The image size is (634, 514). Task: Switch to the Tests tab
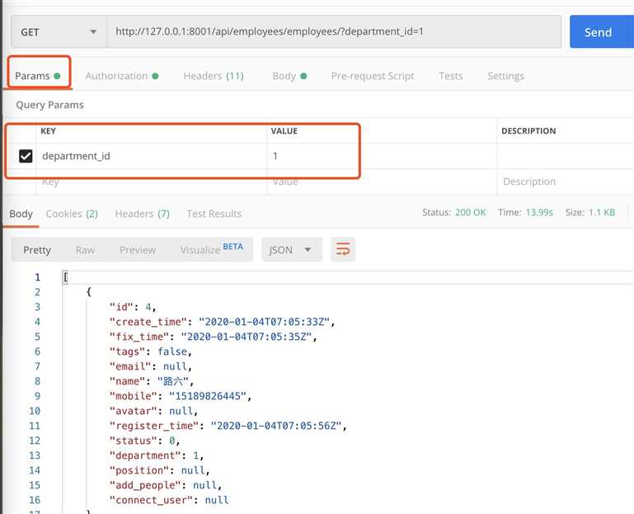click(x=451, y=76)
